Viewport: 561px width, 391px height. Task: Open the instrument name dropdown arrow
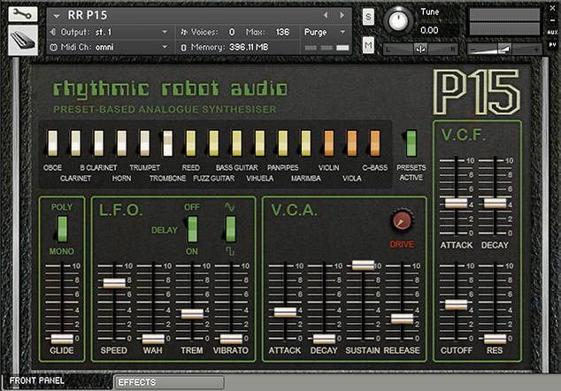tap(57, 16)
